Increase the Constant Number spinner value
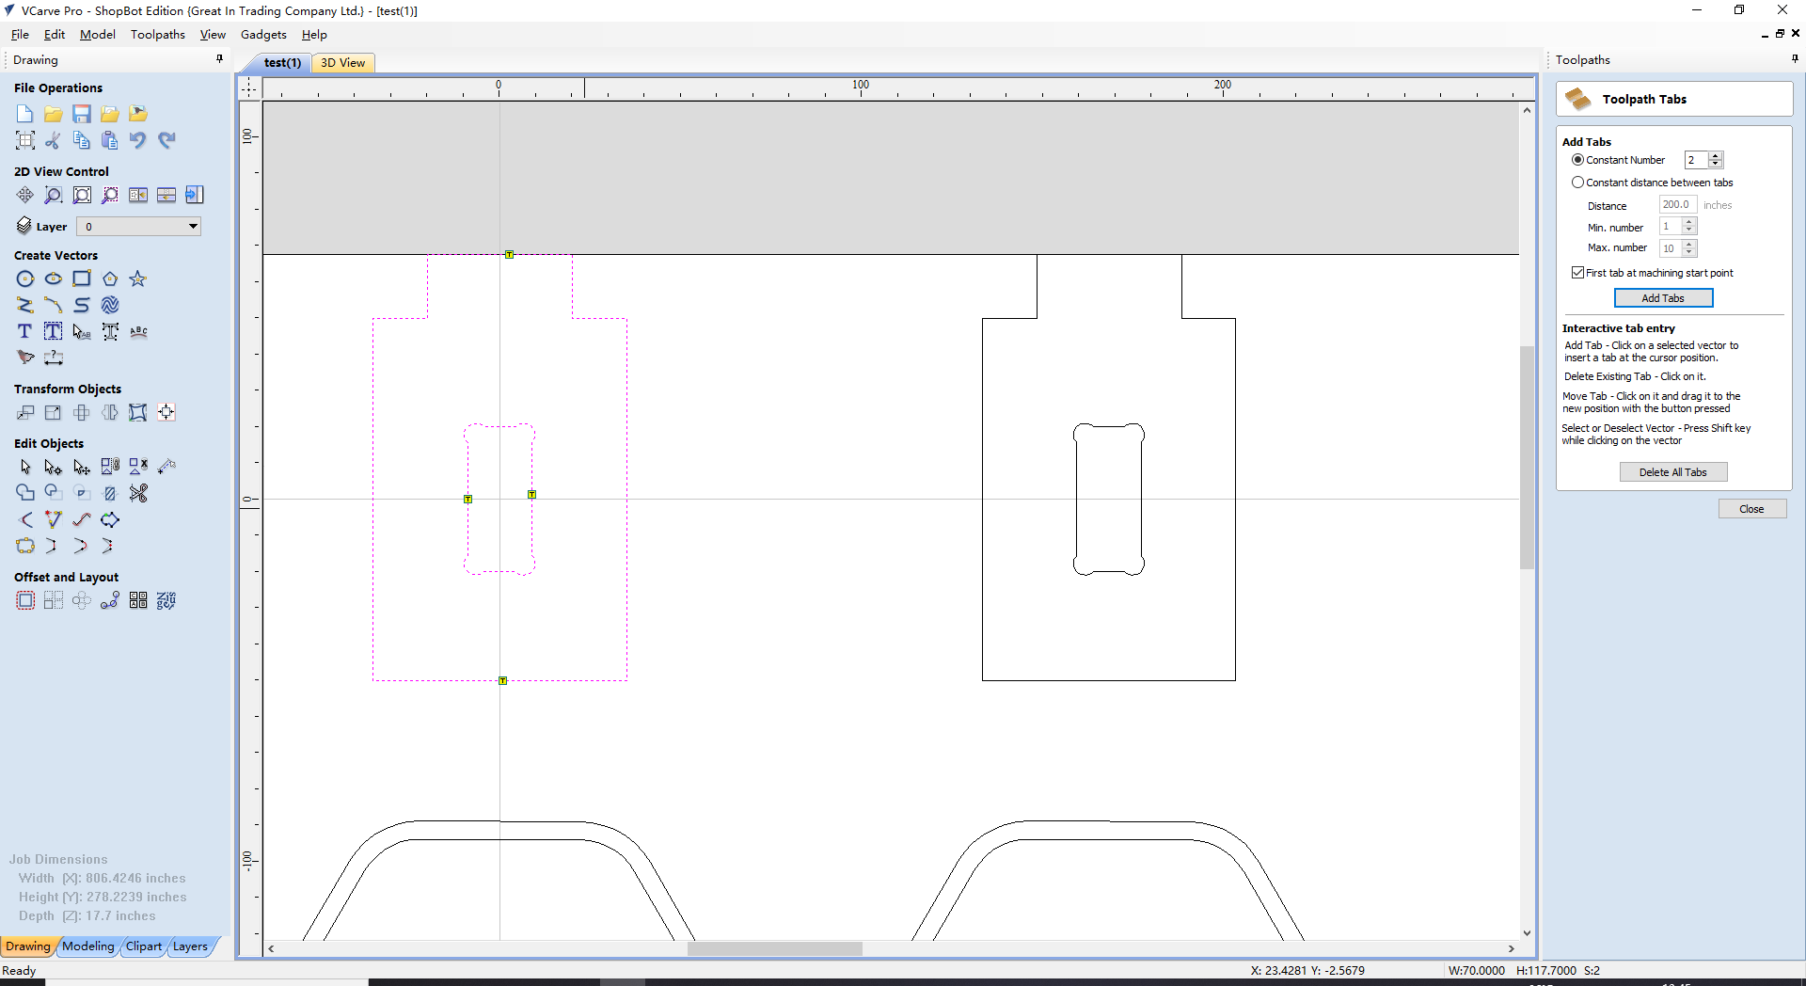This screenshot has height=986, width=1806. coord(1715,156)
